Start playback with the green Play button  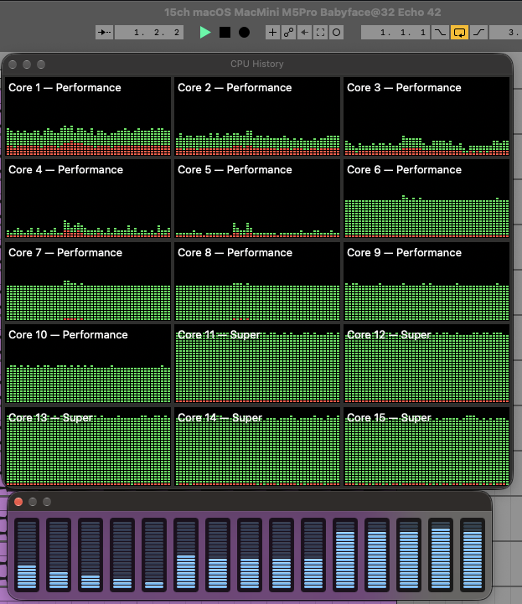point(205,33)
